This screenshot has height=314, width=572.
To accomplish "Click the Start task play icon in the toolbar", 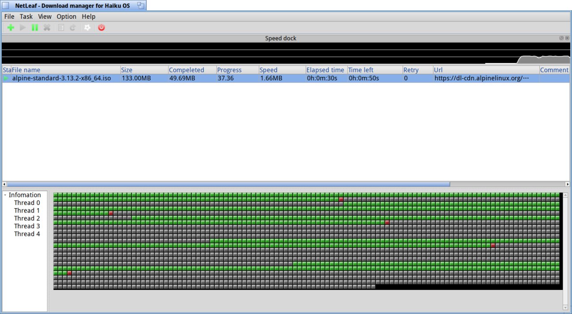I will 23,28.
